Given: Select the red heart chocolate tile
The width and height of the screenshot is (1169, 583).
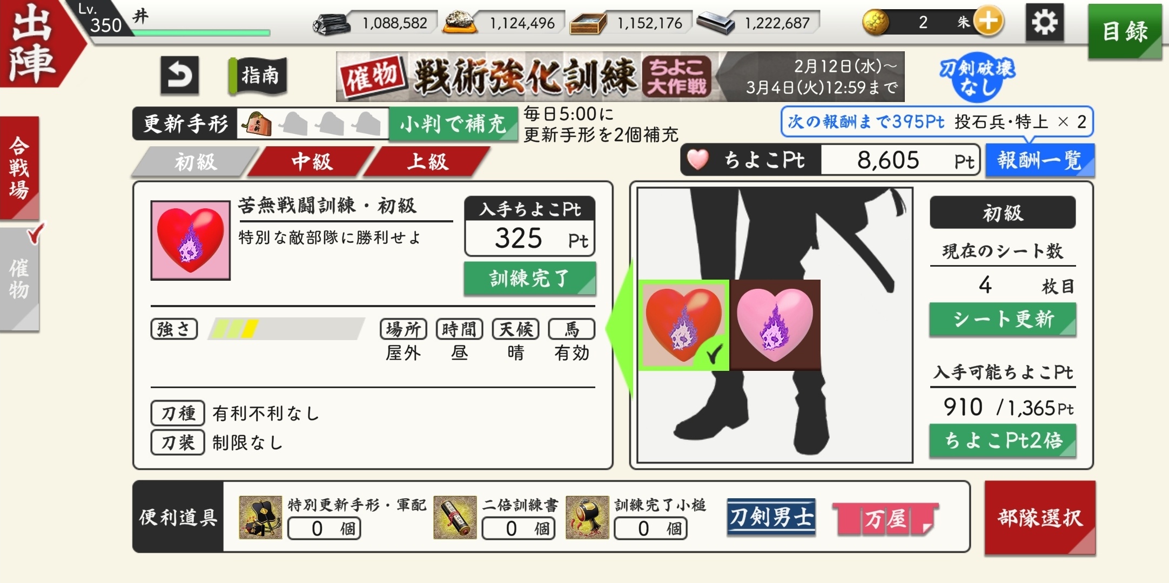Looking at the screenshot, I should [684, 325].
